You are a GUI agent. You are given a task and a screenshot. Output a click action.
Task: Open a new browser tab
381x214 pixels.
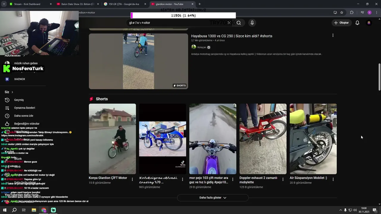(x=199, y=4)
